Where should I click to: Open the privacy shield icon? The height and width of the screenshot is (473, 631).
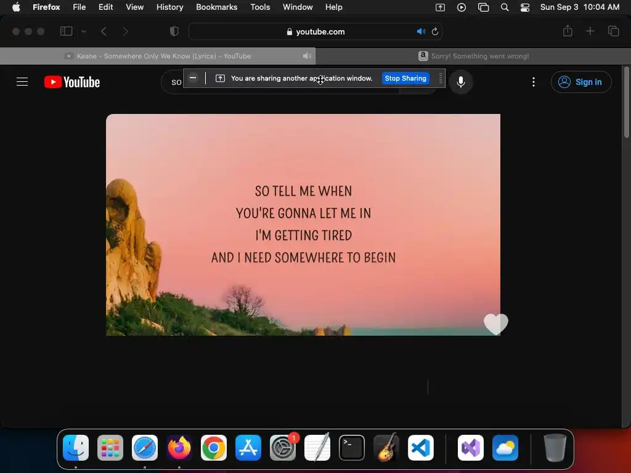point(174,31)
